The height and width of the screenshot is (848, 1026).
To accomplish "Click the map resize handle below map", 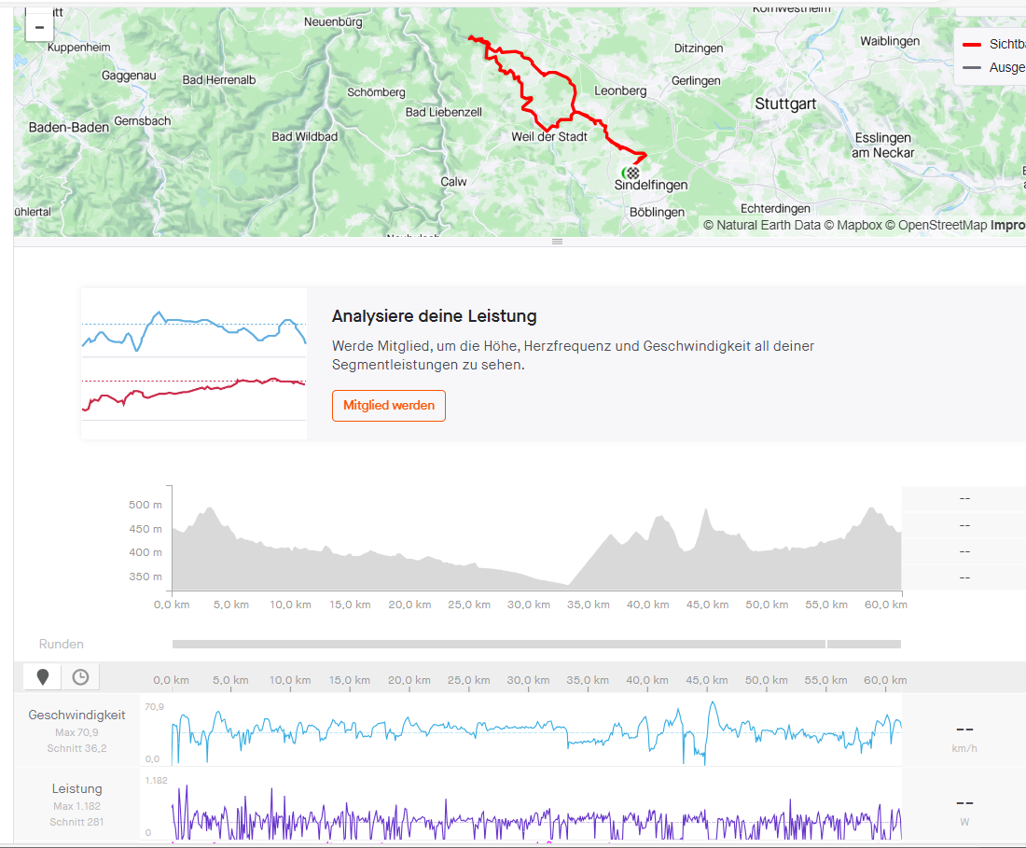I will (x=557, y=242).
